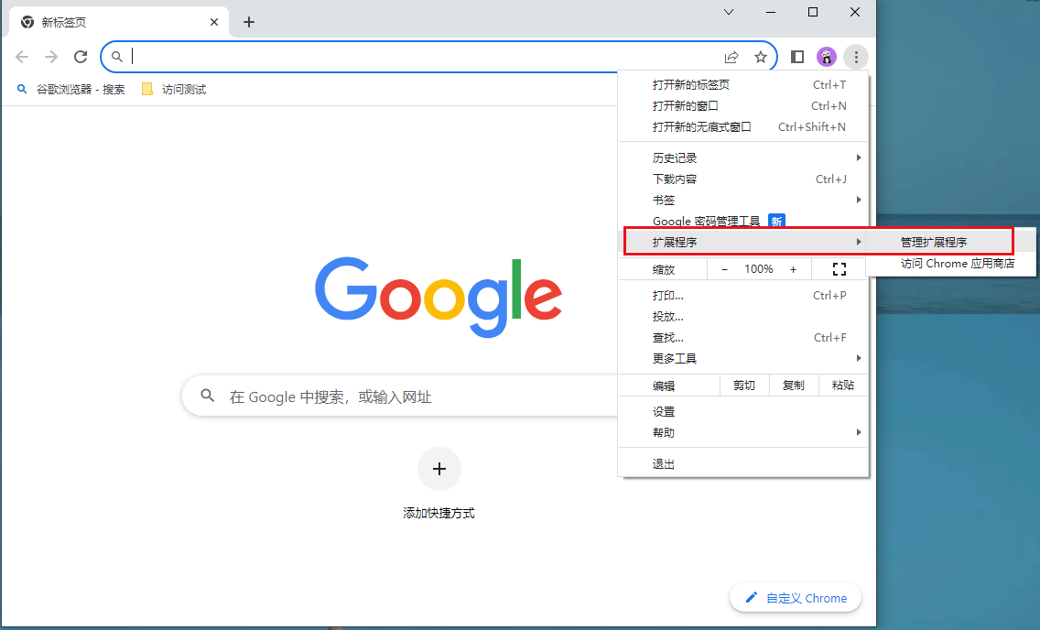Click the profile avatar icon

pyautogui.click(x=827, y=56)
